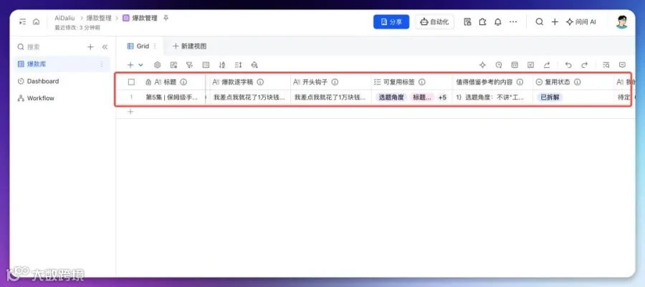Click the 选题角度 tag

pyautogui.click(x=391, y=98)
